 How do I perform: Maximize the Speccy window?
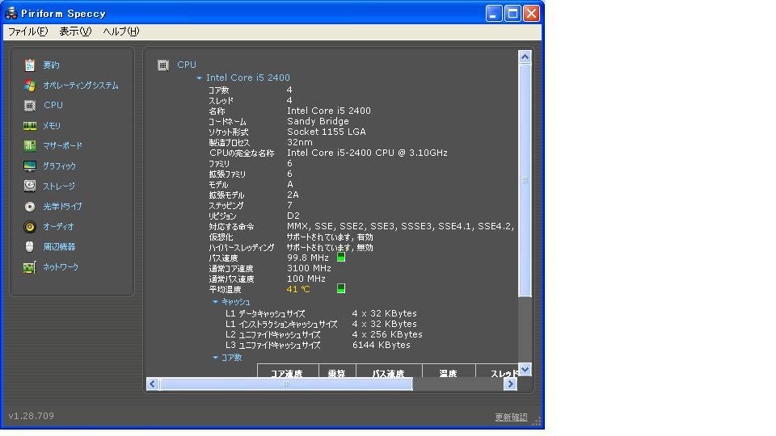(512, 14)
